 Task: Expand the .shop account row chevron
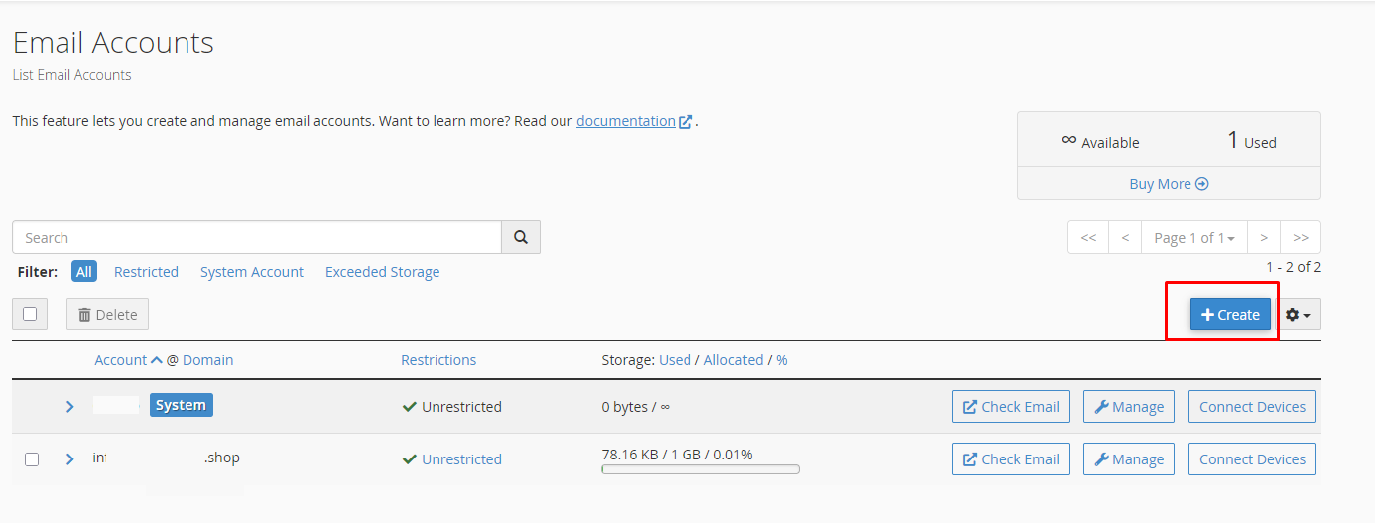point(69,459)
